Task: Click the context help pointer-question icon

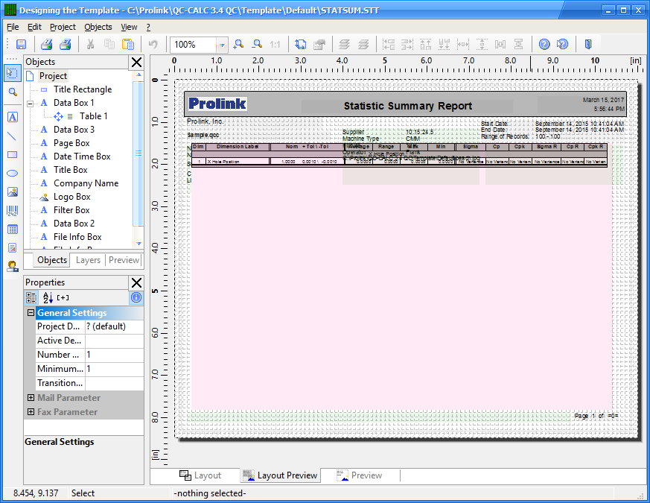Action: [x=563, y=45]
